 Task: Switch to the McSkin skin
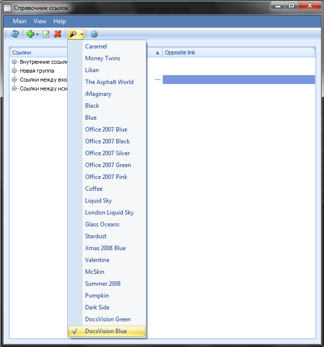[107, 272]
